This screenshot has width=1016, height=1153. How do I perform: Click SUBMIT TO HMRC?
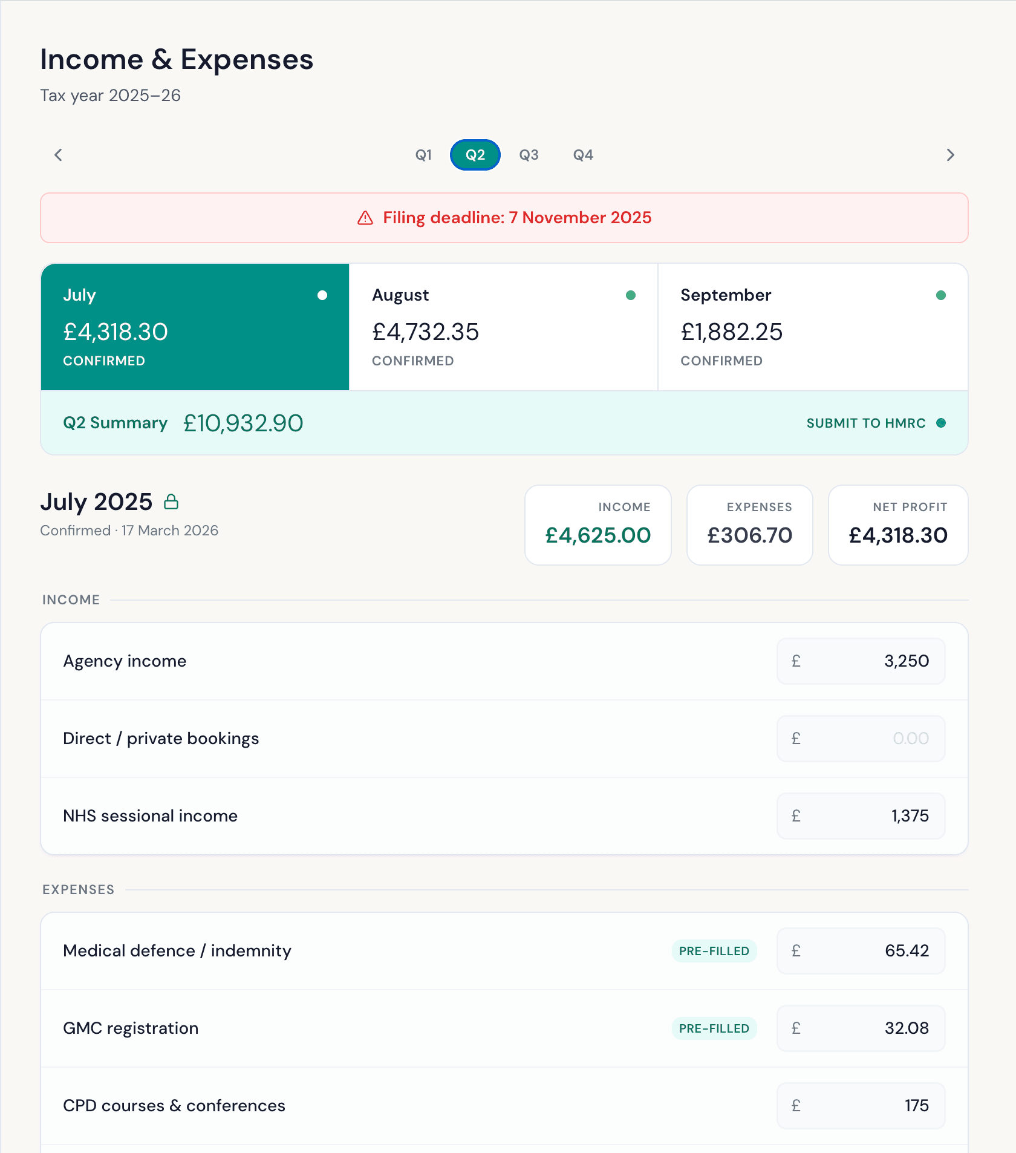pos(865,423)
